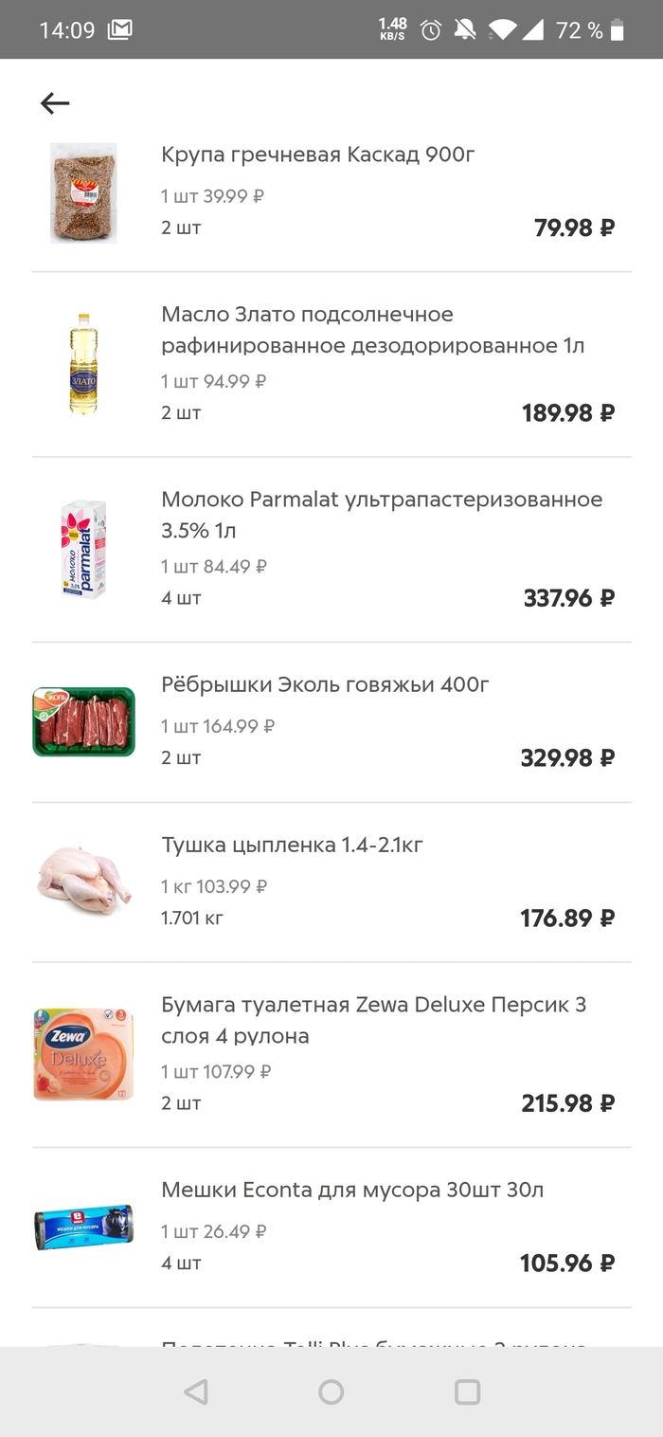
Task: Tap the battery status icon
Action: click(x=618, y=30)
